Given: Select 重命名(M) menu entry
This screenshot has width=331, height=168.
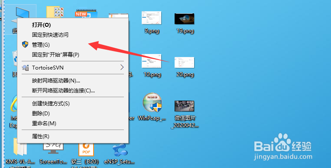Looking at the screenshot, I should click(73, 124).
